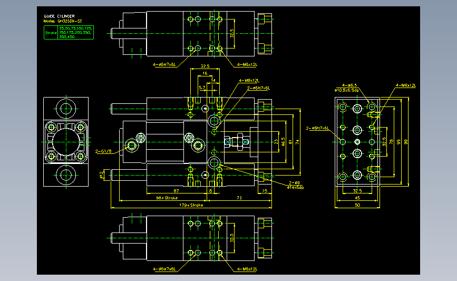Select vertical "32.5" dimension in the top view
Image resolution: width=457 pixels, height=281 pixels.
(232, 33)
